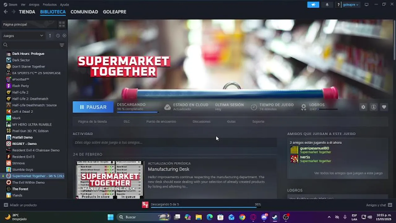Open the Ver menu
Screen dimensions: 396x223
23,5
